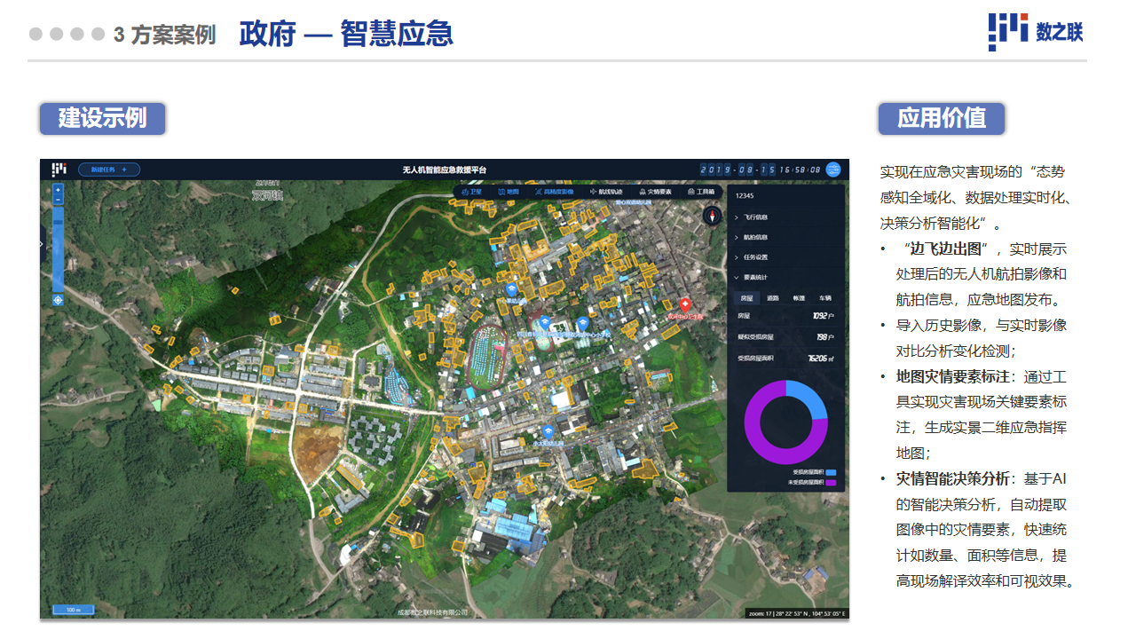The image size is (1136, 639).
Task: Click the red hospital marker on map
Action: point(684,304)
